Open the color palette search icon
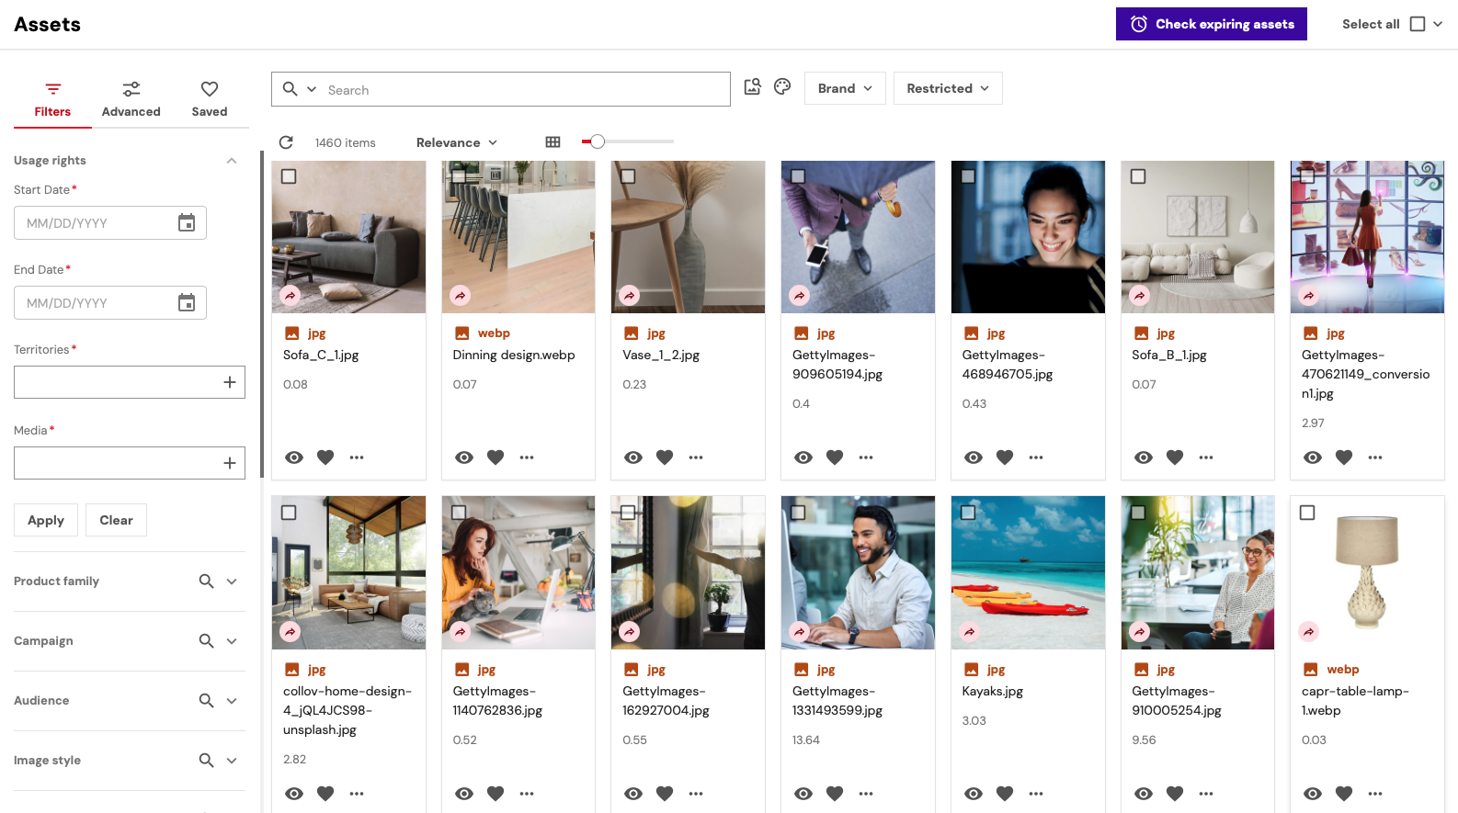The image size is (1458, 813). pyautogui.click(x=782, y=87)
